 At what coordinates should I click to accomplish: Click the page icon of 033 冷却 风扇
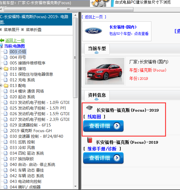(x=6, y=148)
